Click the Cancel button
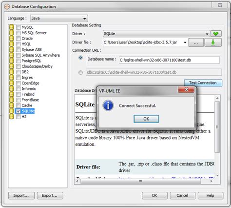Screen dimensions: 231x208 pyautogui.click(x=182, y=195)
